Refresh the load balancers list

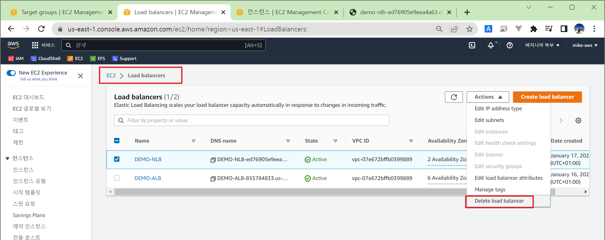[x=454, y=97]
